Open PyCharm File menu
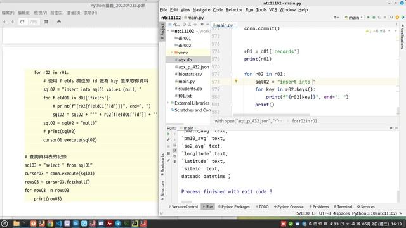 (x=164, y=10)
